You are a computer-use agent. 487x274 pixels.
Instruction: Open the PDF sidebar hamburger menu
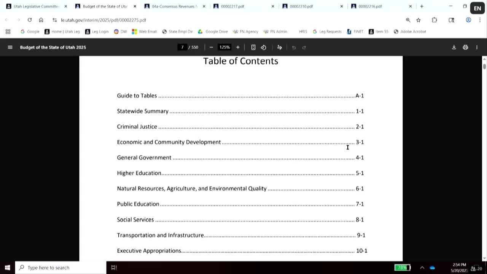click(x=10, y=47)
